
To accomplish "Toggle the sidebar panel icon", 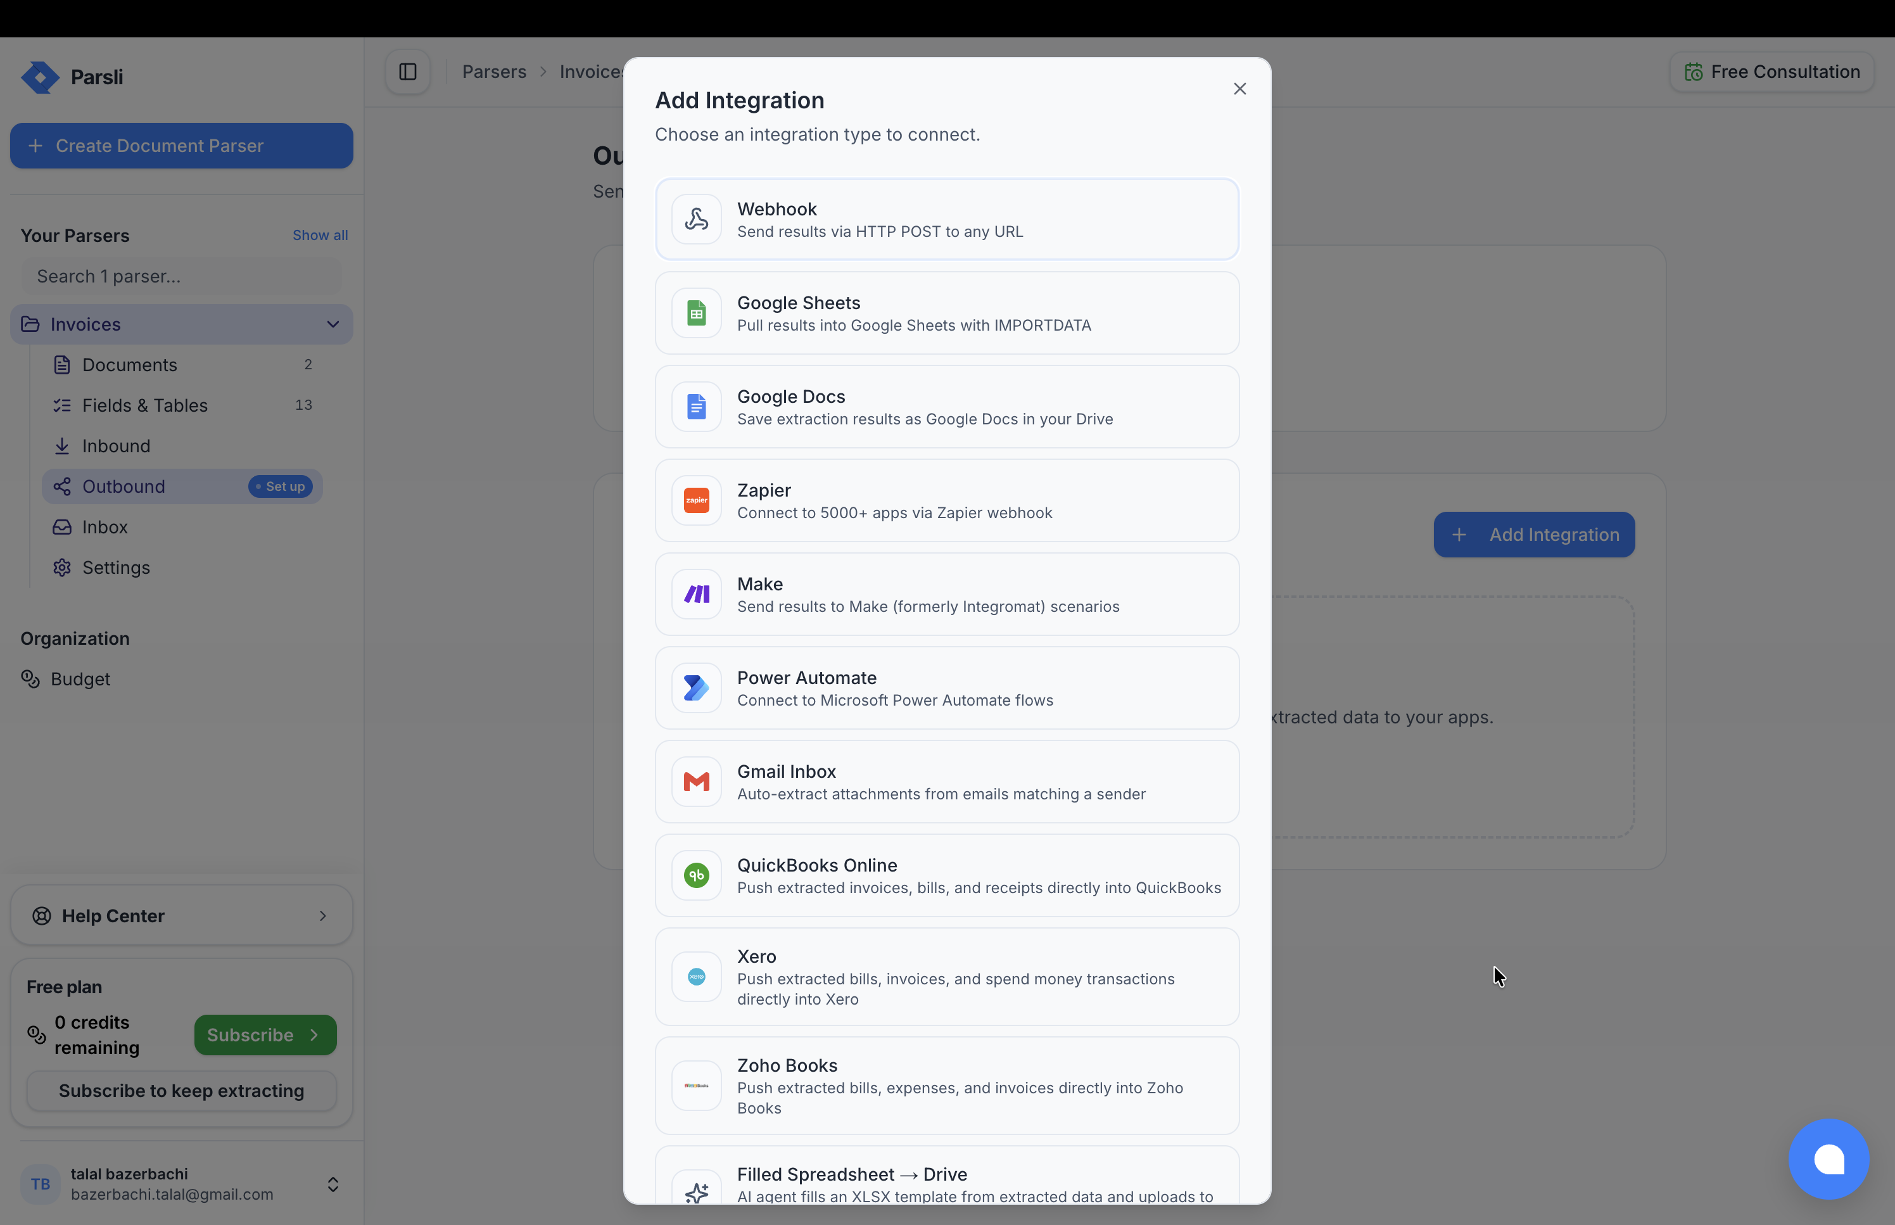I will [x=408, y=72].
